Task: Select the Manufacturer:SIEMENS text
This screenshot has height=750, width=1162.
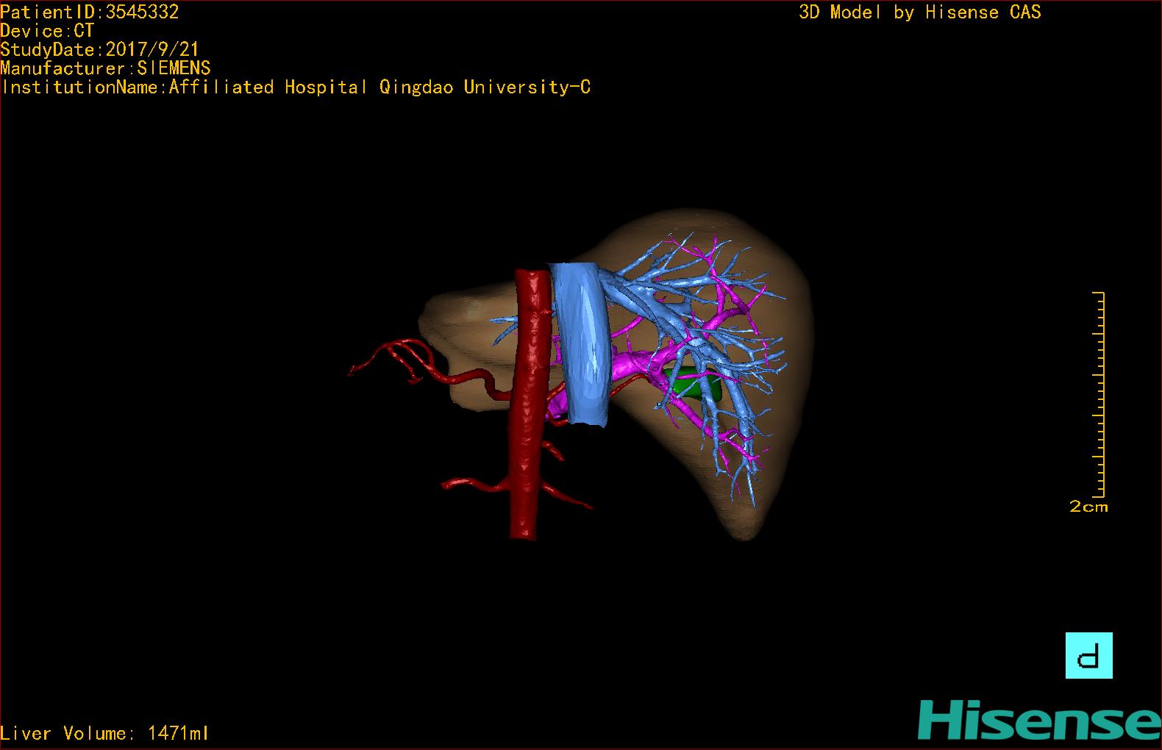Action: tap(105, 68)
